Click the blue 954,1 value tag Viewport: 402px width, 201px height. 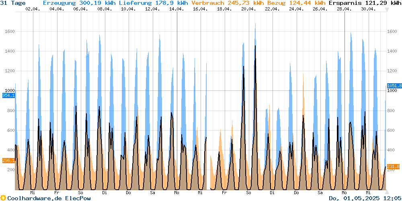tap(8, 95)
